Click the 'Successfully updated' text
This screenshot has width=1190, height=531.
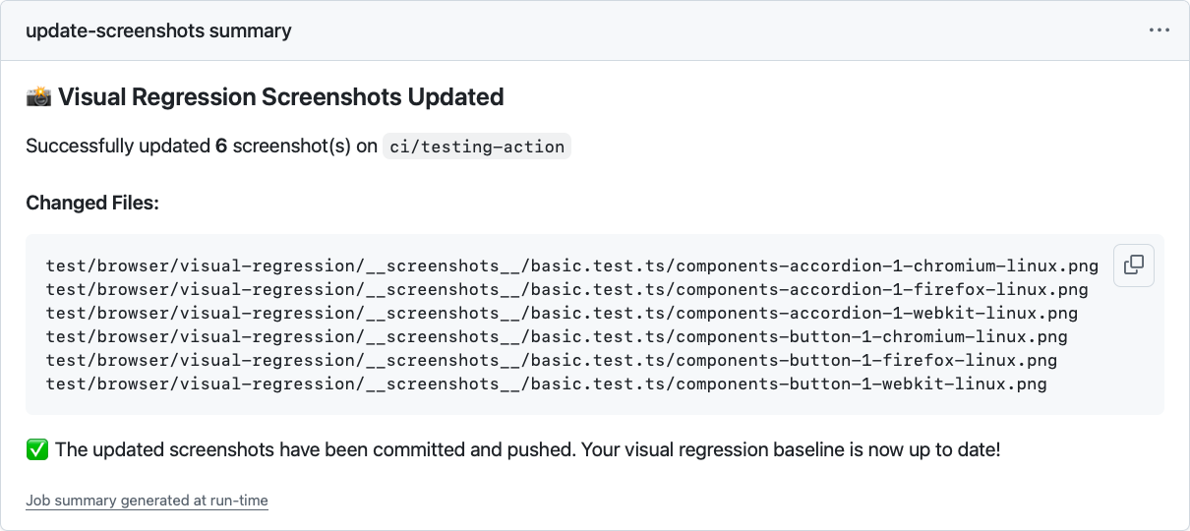118,147
